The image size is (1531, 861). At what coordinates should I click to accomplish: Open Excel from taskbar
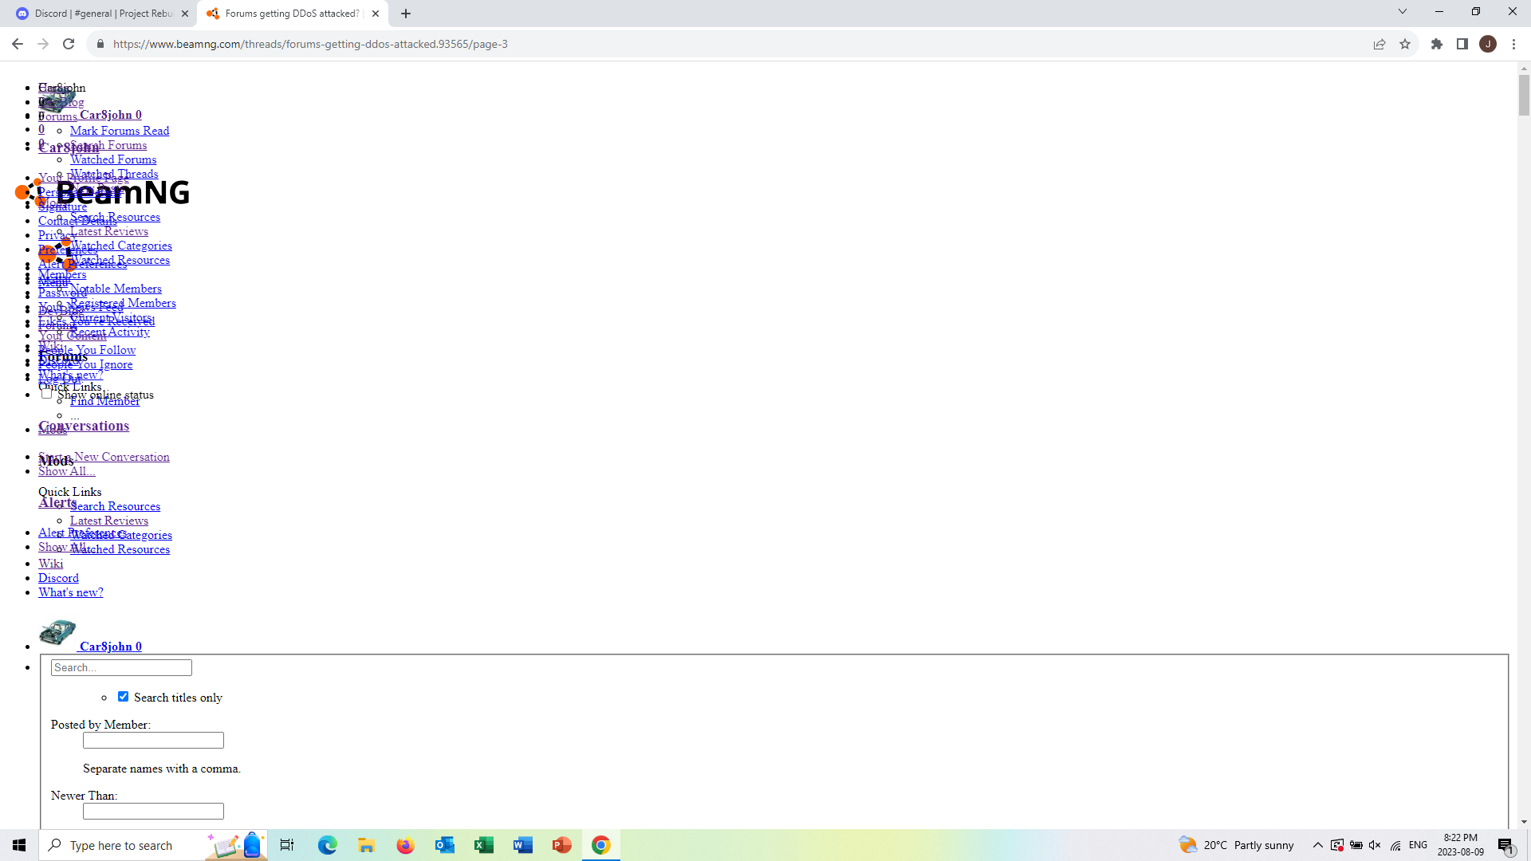(x=483, y=845)
